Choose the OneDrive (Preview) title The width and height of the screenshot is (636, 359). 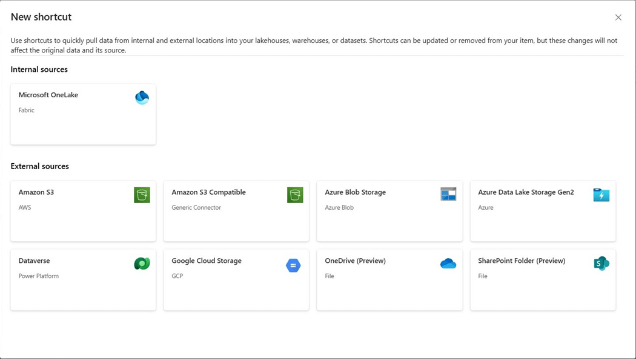(355, 261)
